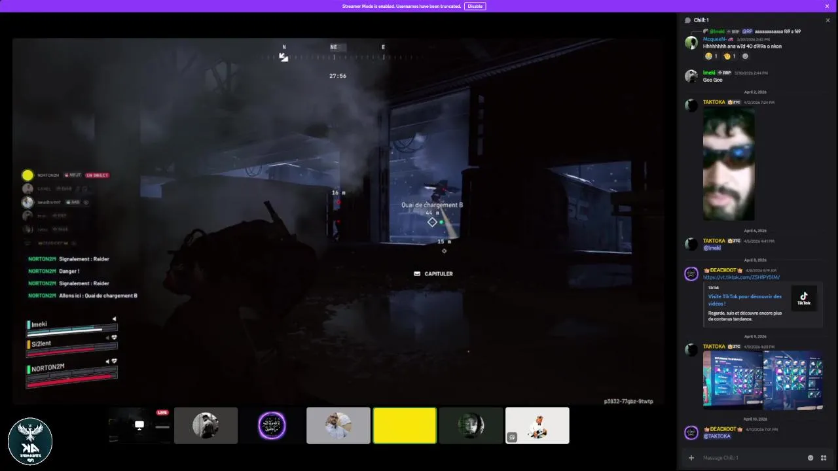
Task: Open the apps launcher icon in message box
Action: [824, 458]
